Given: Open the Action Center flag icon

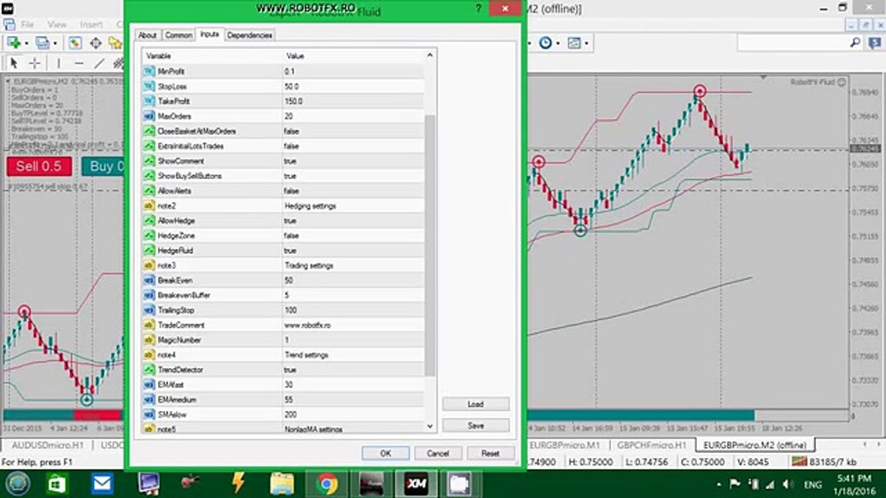Looking at the screenshot, I should [736, 484].
